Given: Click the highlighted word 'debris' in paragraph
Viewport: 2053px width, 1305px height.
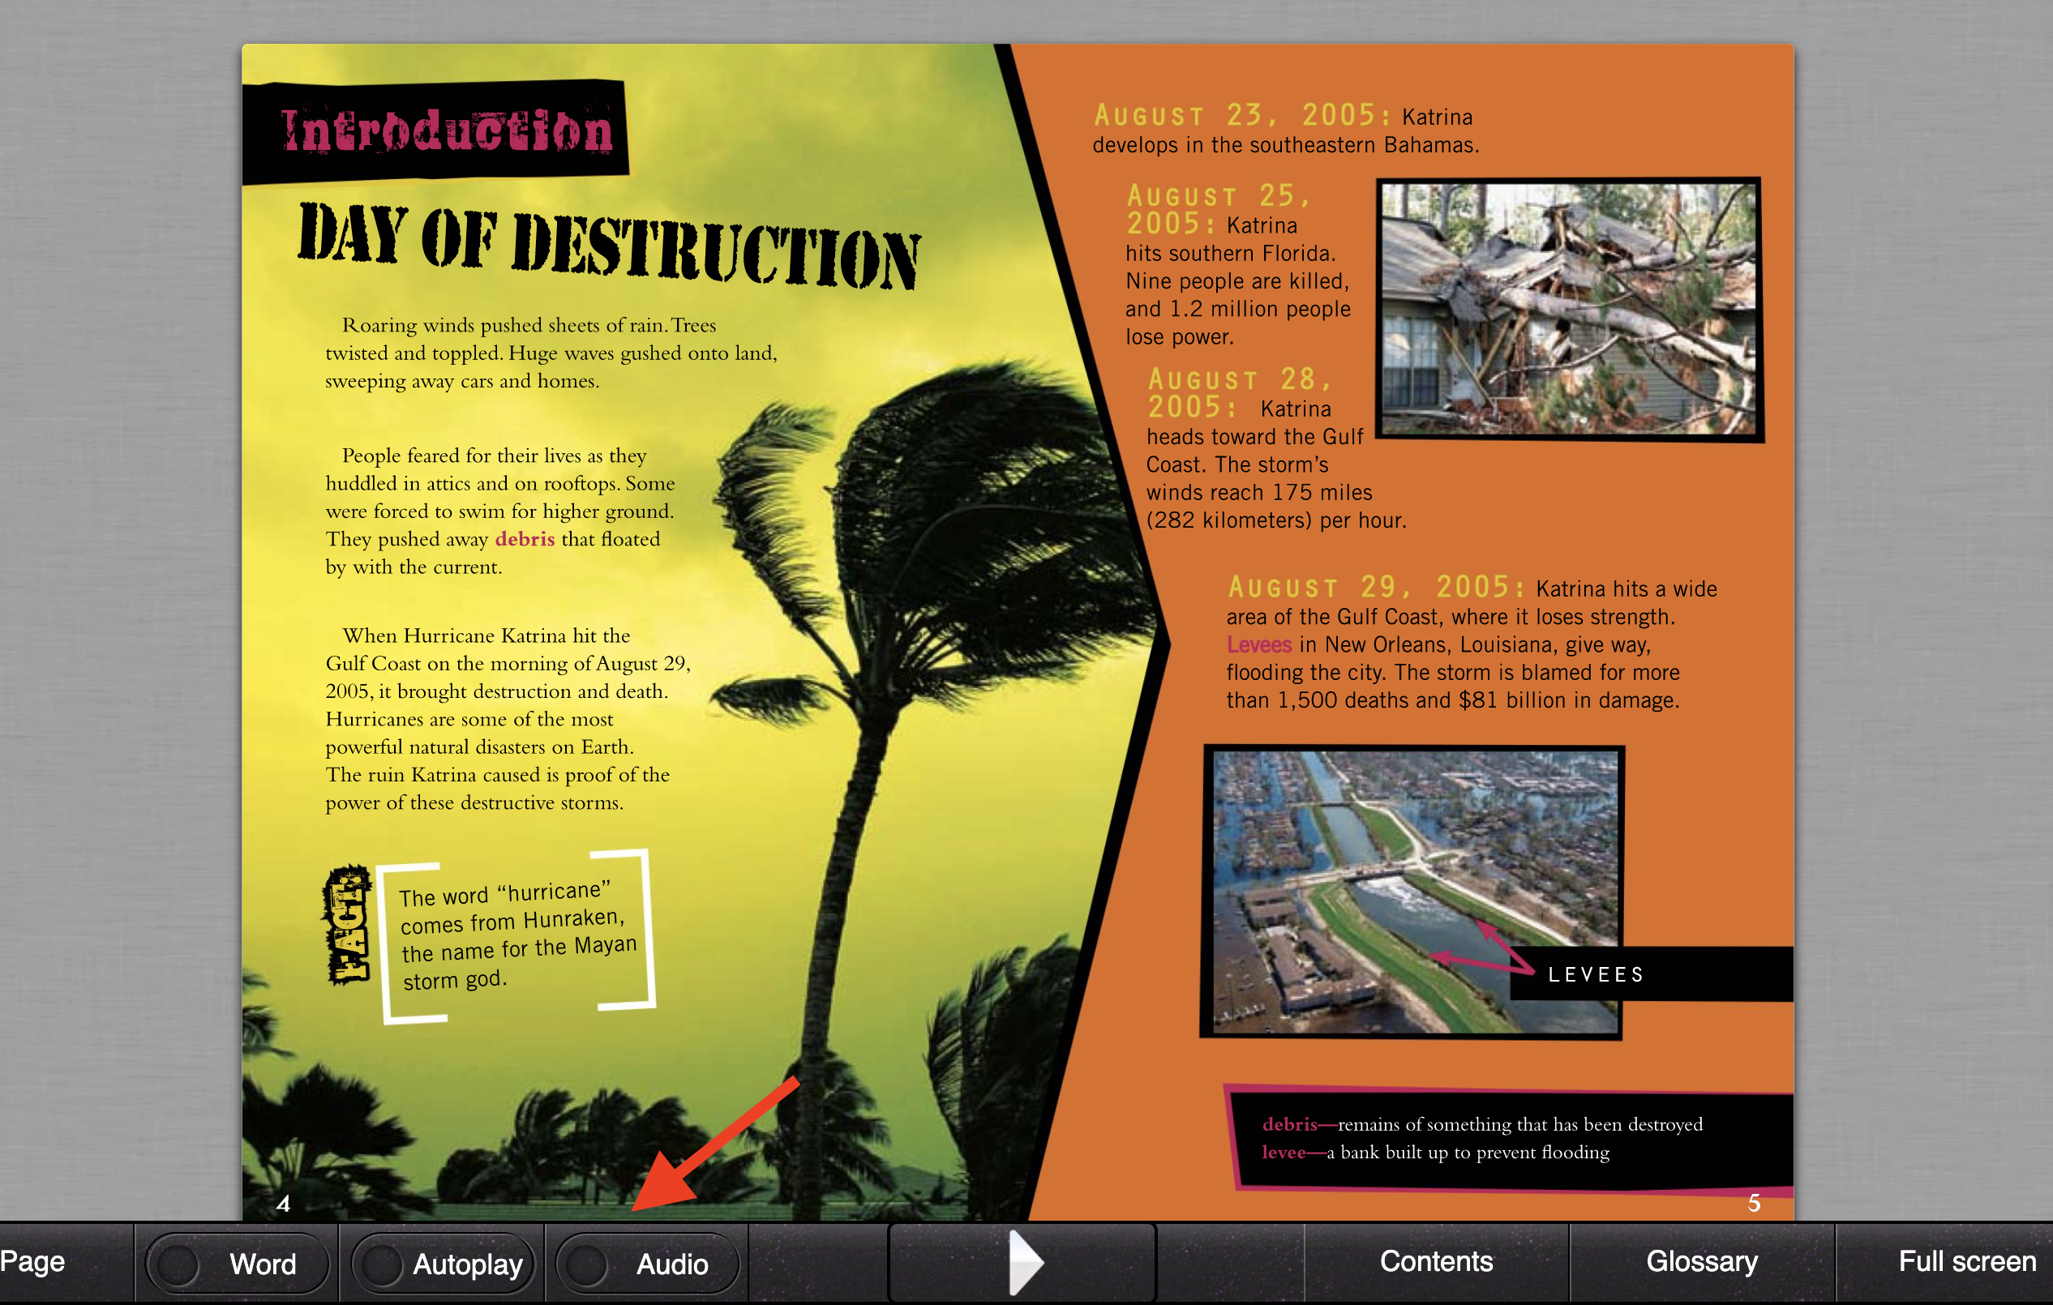Looking at the screenshot, I should click(x=525, y=539).
